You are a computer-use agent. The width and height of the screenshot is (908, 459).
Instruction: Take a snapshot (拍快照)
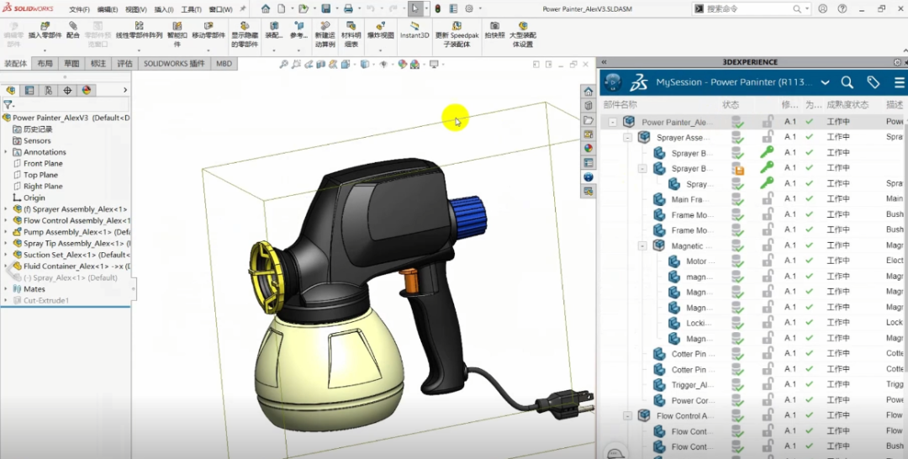(494, 30)
